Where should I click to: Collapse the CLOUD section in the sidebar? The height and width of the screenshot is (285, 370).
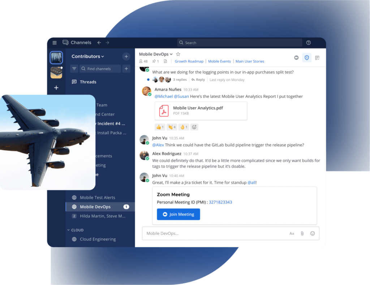[x=68, y=230]
